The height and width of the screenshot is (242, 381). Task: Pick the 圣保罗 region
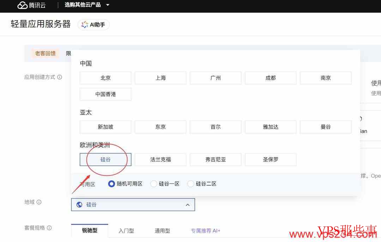[271, 160]
